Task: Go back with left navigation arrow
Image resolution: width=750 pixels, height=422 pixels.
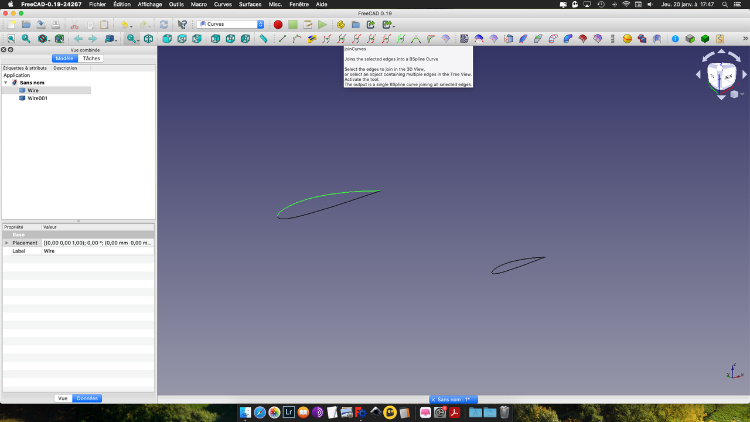Action: pos(78,39)
